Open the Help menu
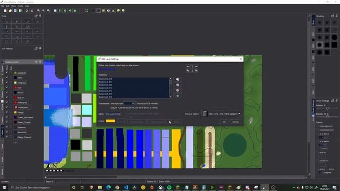 tap(27, 6)
